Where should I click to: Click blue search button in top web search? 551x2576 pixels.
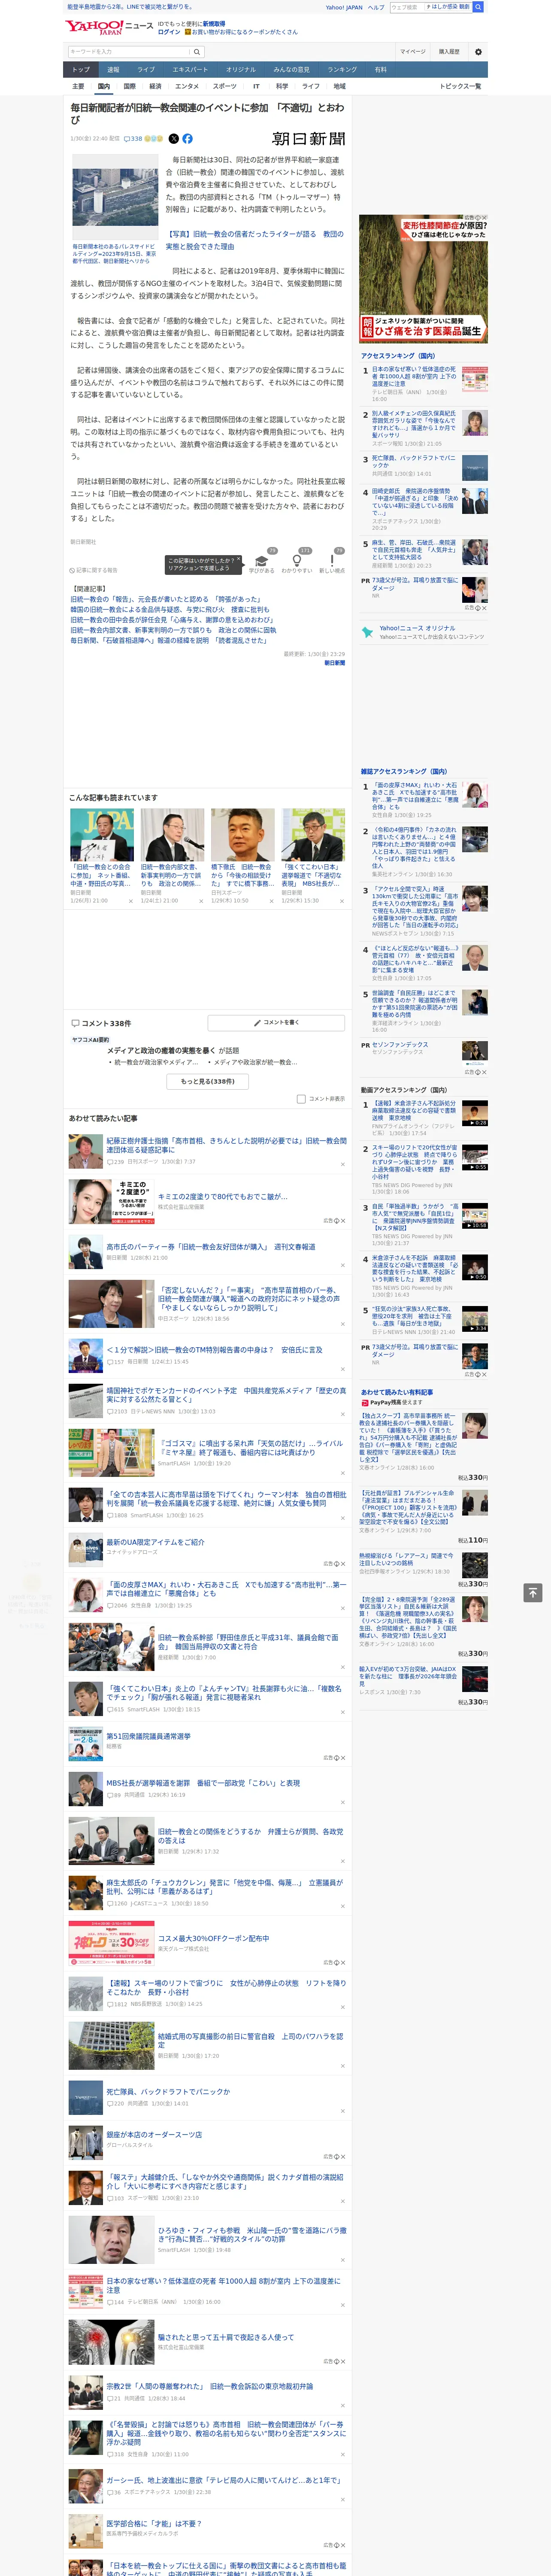(x=478, y=7)
